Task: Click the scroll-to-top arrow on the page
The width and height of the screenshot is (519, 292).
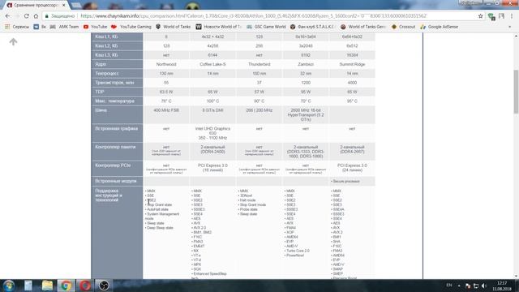Action: [x=13, y=41]
